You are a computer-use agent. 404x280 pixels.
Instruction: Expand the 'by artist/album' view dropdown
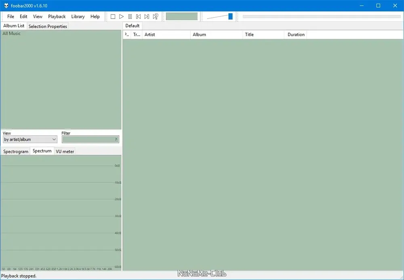pyautogui.click(x=30, y=139)
